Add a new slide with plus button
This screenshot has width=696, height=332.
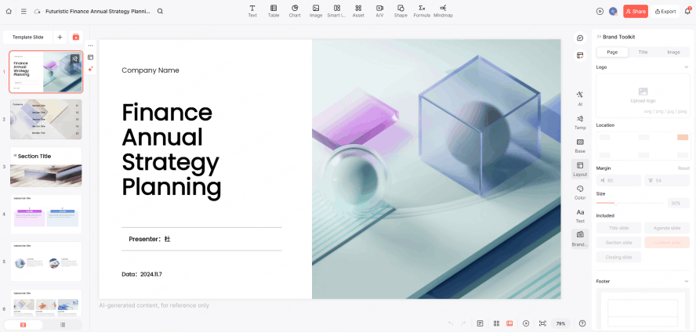tap(60, 38)
